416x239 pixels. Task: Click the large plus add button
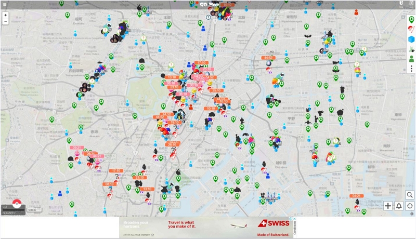[x=388, y=206]
